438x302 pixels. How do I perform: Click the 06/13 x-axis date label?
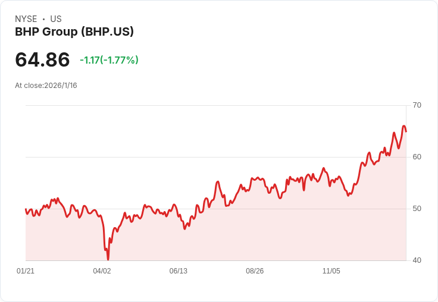[x=178, y=271]
